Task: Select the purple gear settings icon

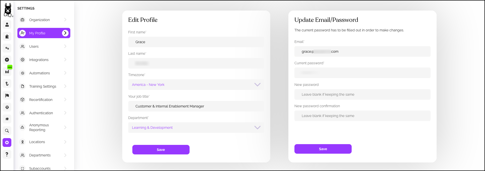Action: click(x=7, y=142)
